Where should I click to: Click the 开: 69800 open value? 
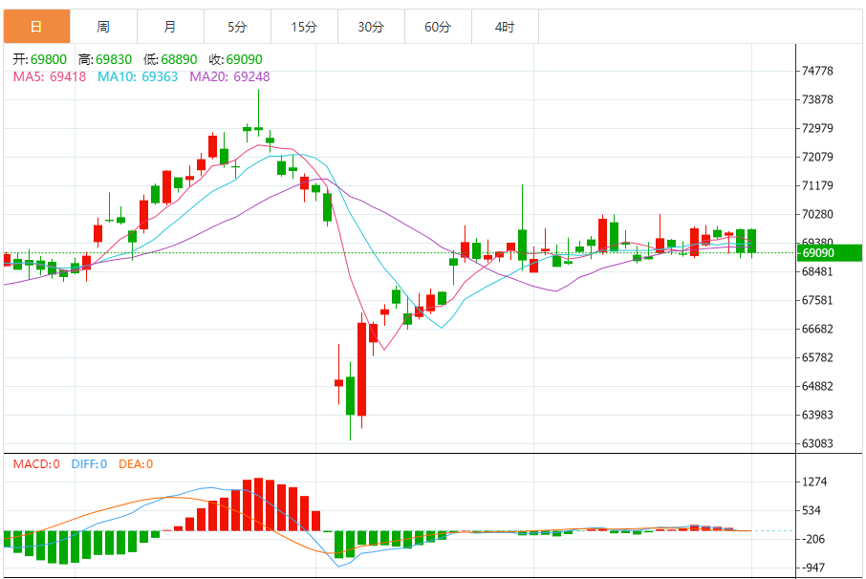click(40, 59)
